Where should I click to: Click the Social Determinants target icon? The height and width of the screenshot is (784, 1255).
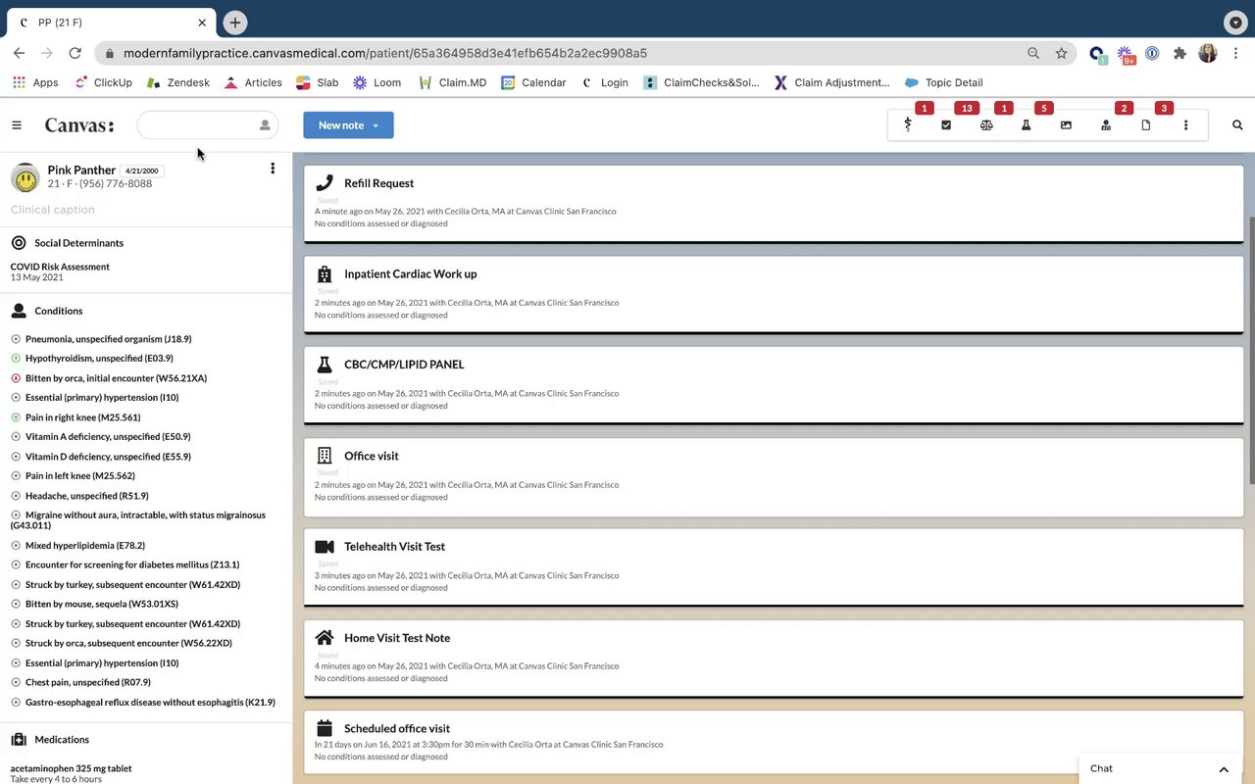pos(19,243)
